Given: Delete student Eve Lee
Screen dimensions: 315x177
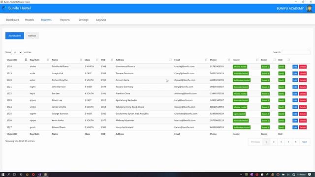Looking at the screenshot, I should 303,93.
